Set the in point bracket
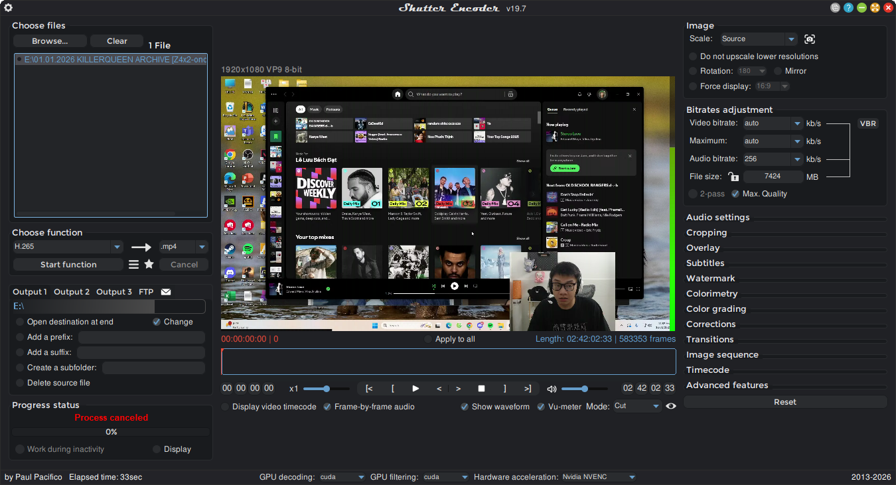This screenshot has width=896, height=485. click(393, 388)
